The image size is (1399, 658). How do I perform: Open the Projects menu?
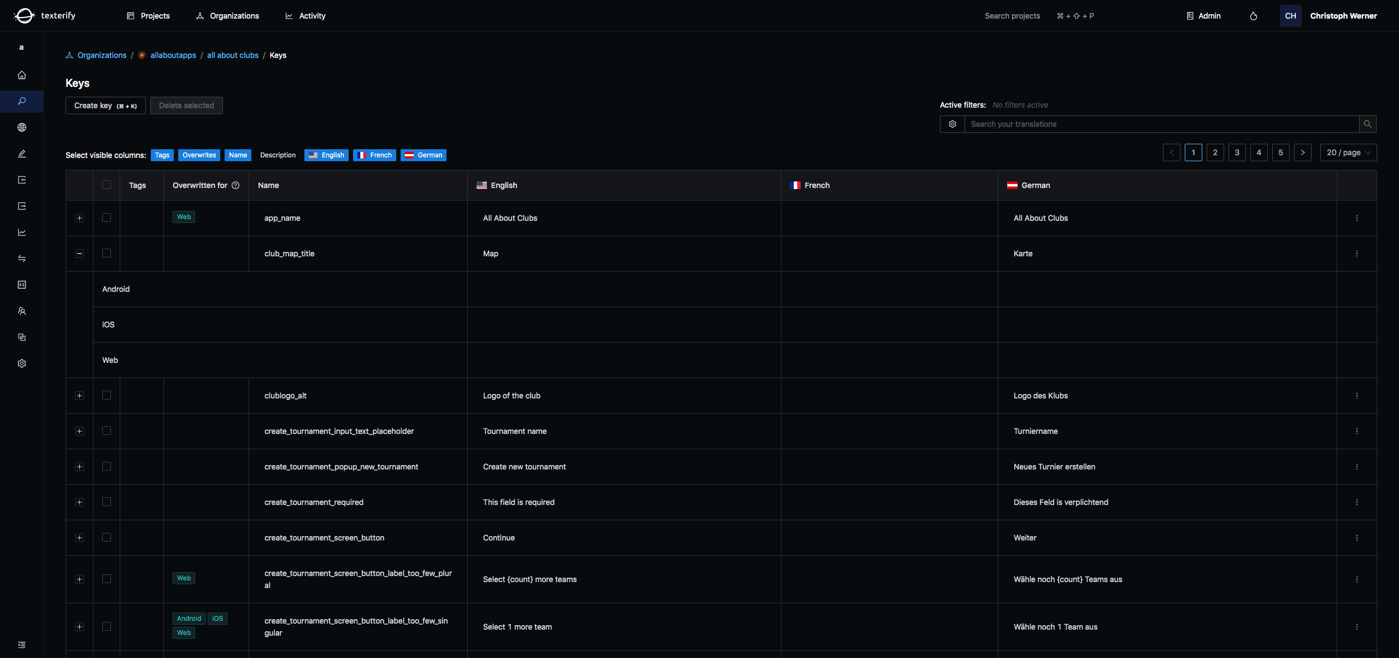click(x=148, y=16)
